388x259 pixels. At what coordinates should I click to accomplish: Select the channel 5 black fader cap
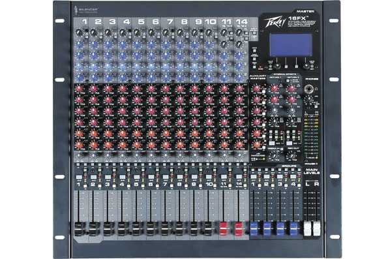pos(136,229)
